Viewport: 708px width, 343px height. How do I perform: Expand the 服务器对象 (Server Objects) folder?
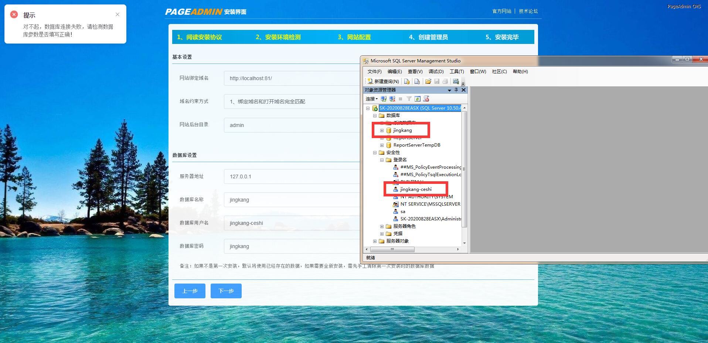(x=375, y=241)
